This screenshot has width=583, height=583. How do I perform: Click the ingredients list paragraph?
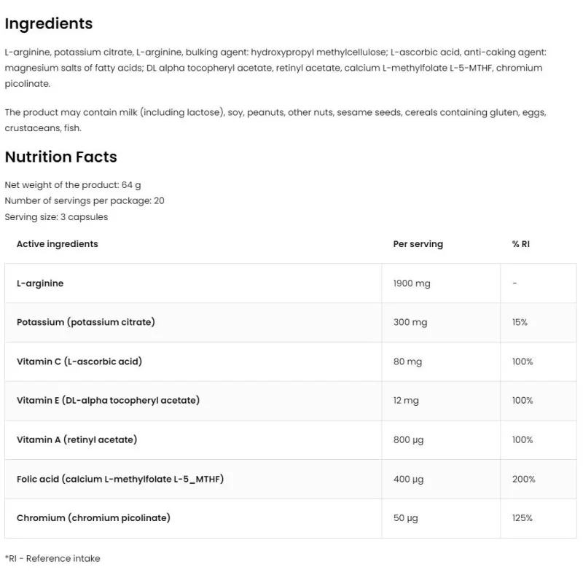pyautogui.click(x=273, y=68)
